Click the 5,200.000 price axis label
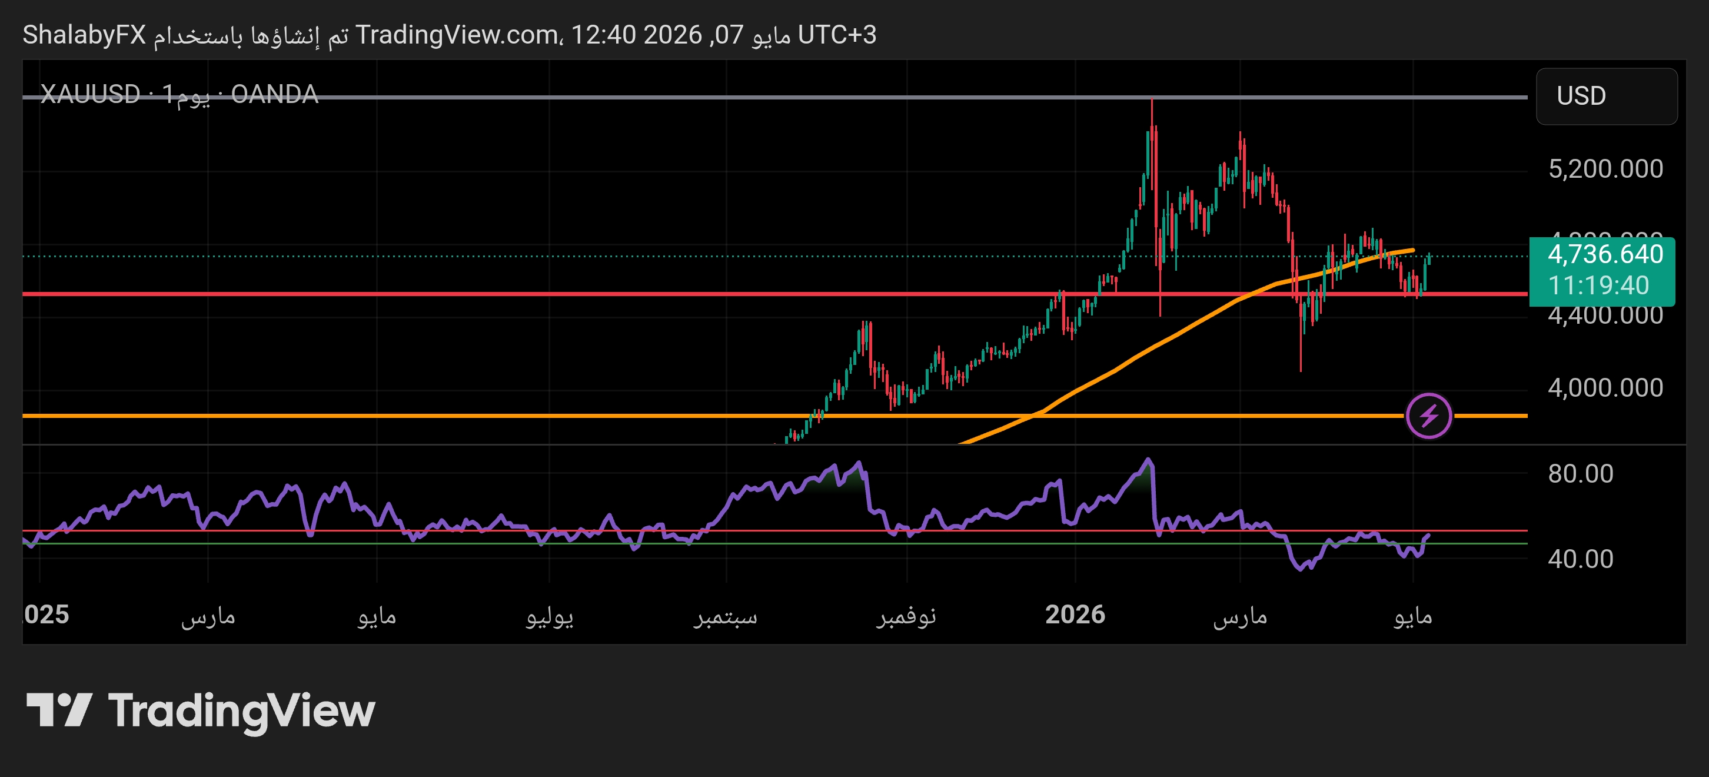This screenshot has height=777, width=1709. pos(1605,168)
